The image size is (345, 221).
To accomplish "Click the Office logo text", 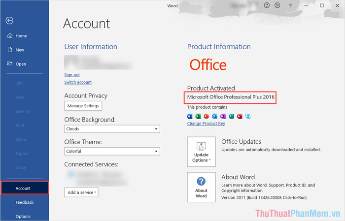I will 208,64.
